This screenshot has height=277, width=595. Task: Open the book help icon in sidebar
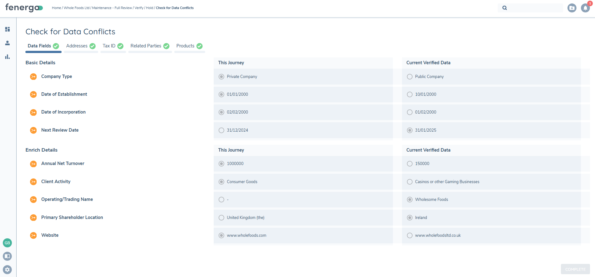pyautogui.click(x=8, y=256)
